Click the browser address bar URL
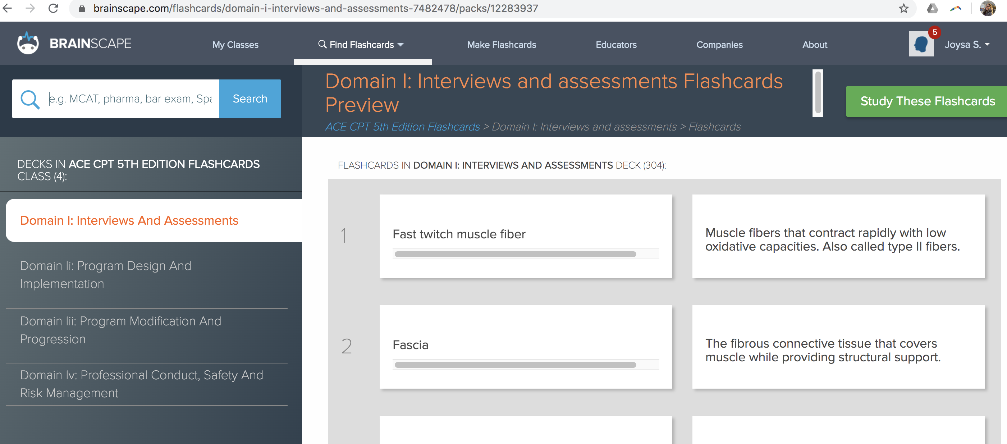The height and width of the screenshot is (444, 1007). click(x=316, y=8)
